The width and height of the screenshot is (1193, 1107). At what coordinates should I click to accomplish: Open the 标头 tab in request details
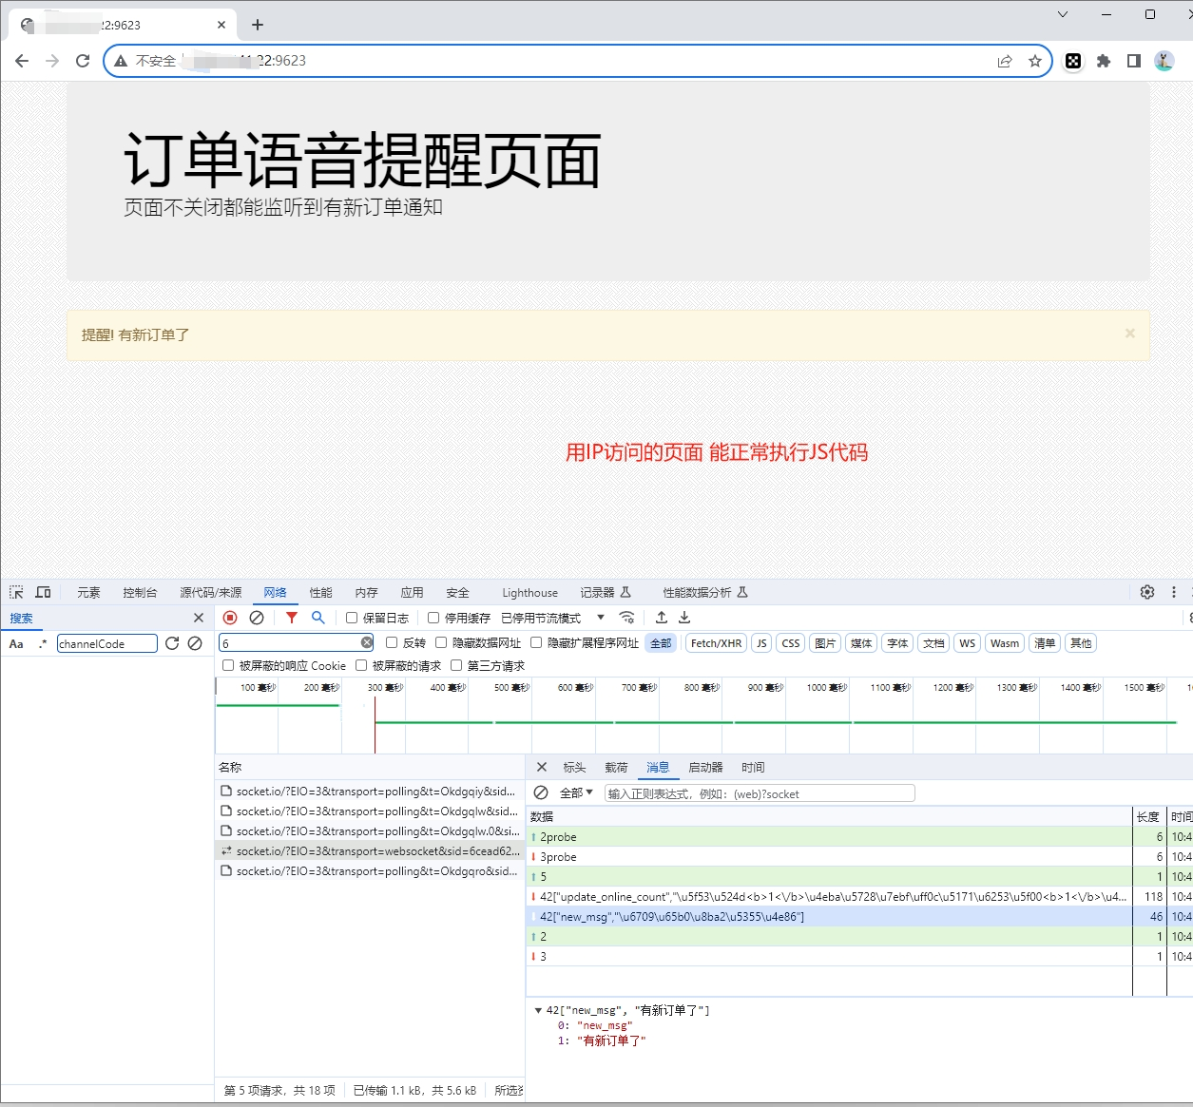(x=574, y=767)
